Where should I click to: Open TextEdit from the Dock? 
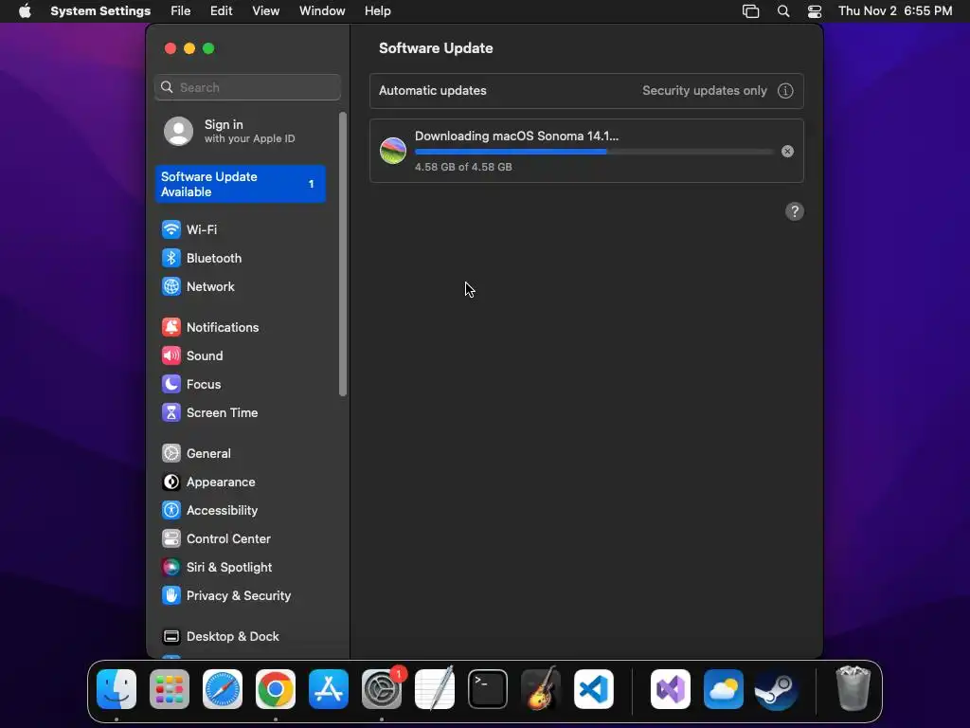coord(435,689)
